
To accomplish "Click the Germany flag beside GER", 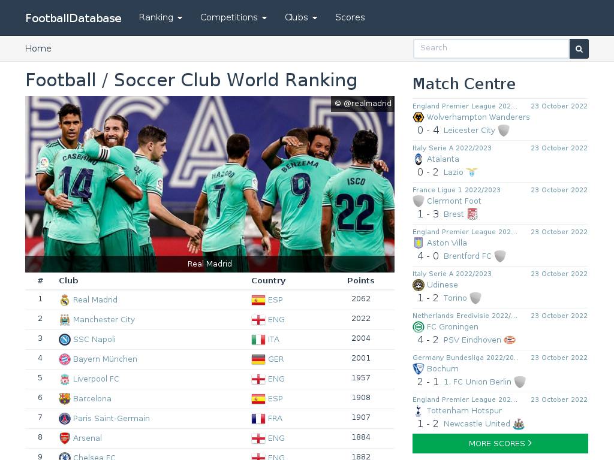I will [258, 359].
